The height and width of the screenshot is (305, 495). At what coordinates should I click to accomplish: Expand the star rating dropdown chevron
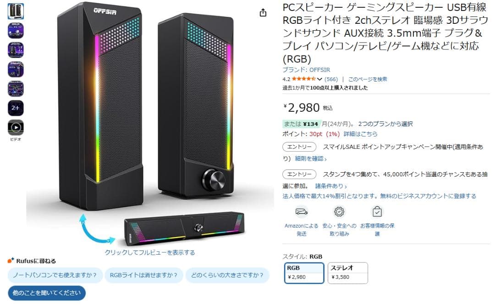pyautogui.click(x=319, y=79)
